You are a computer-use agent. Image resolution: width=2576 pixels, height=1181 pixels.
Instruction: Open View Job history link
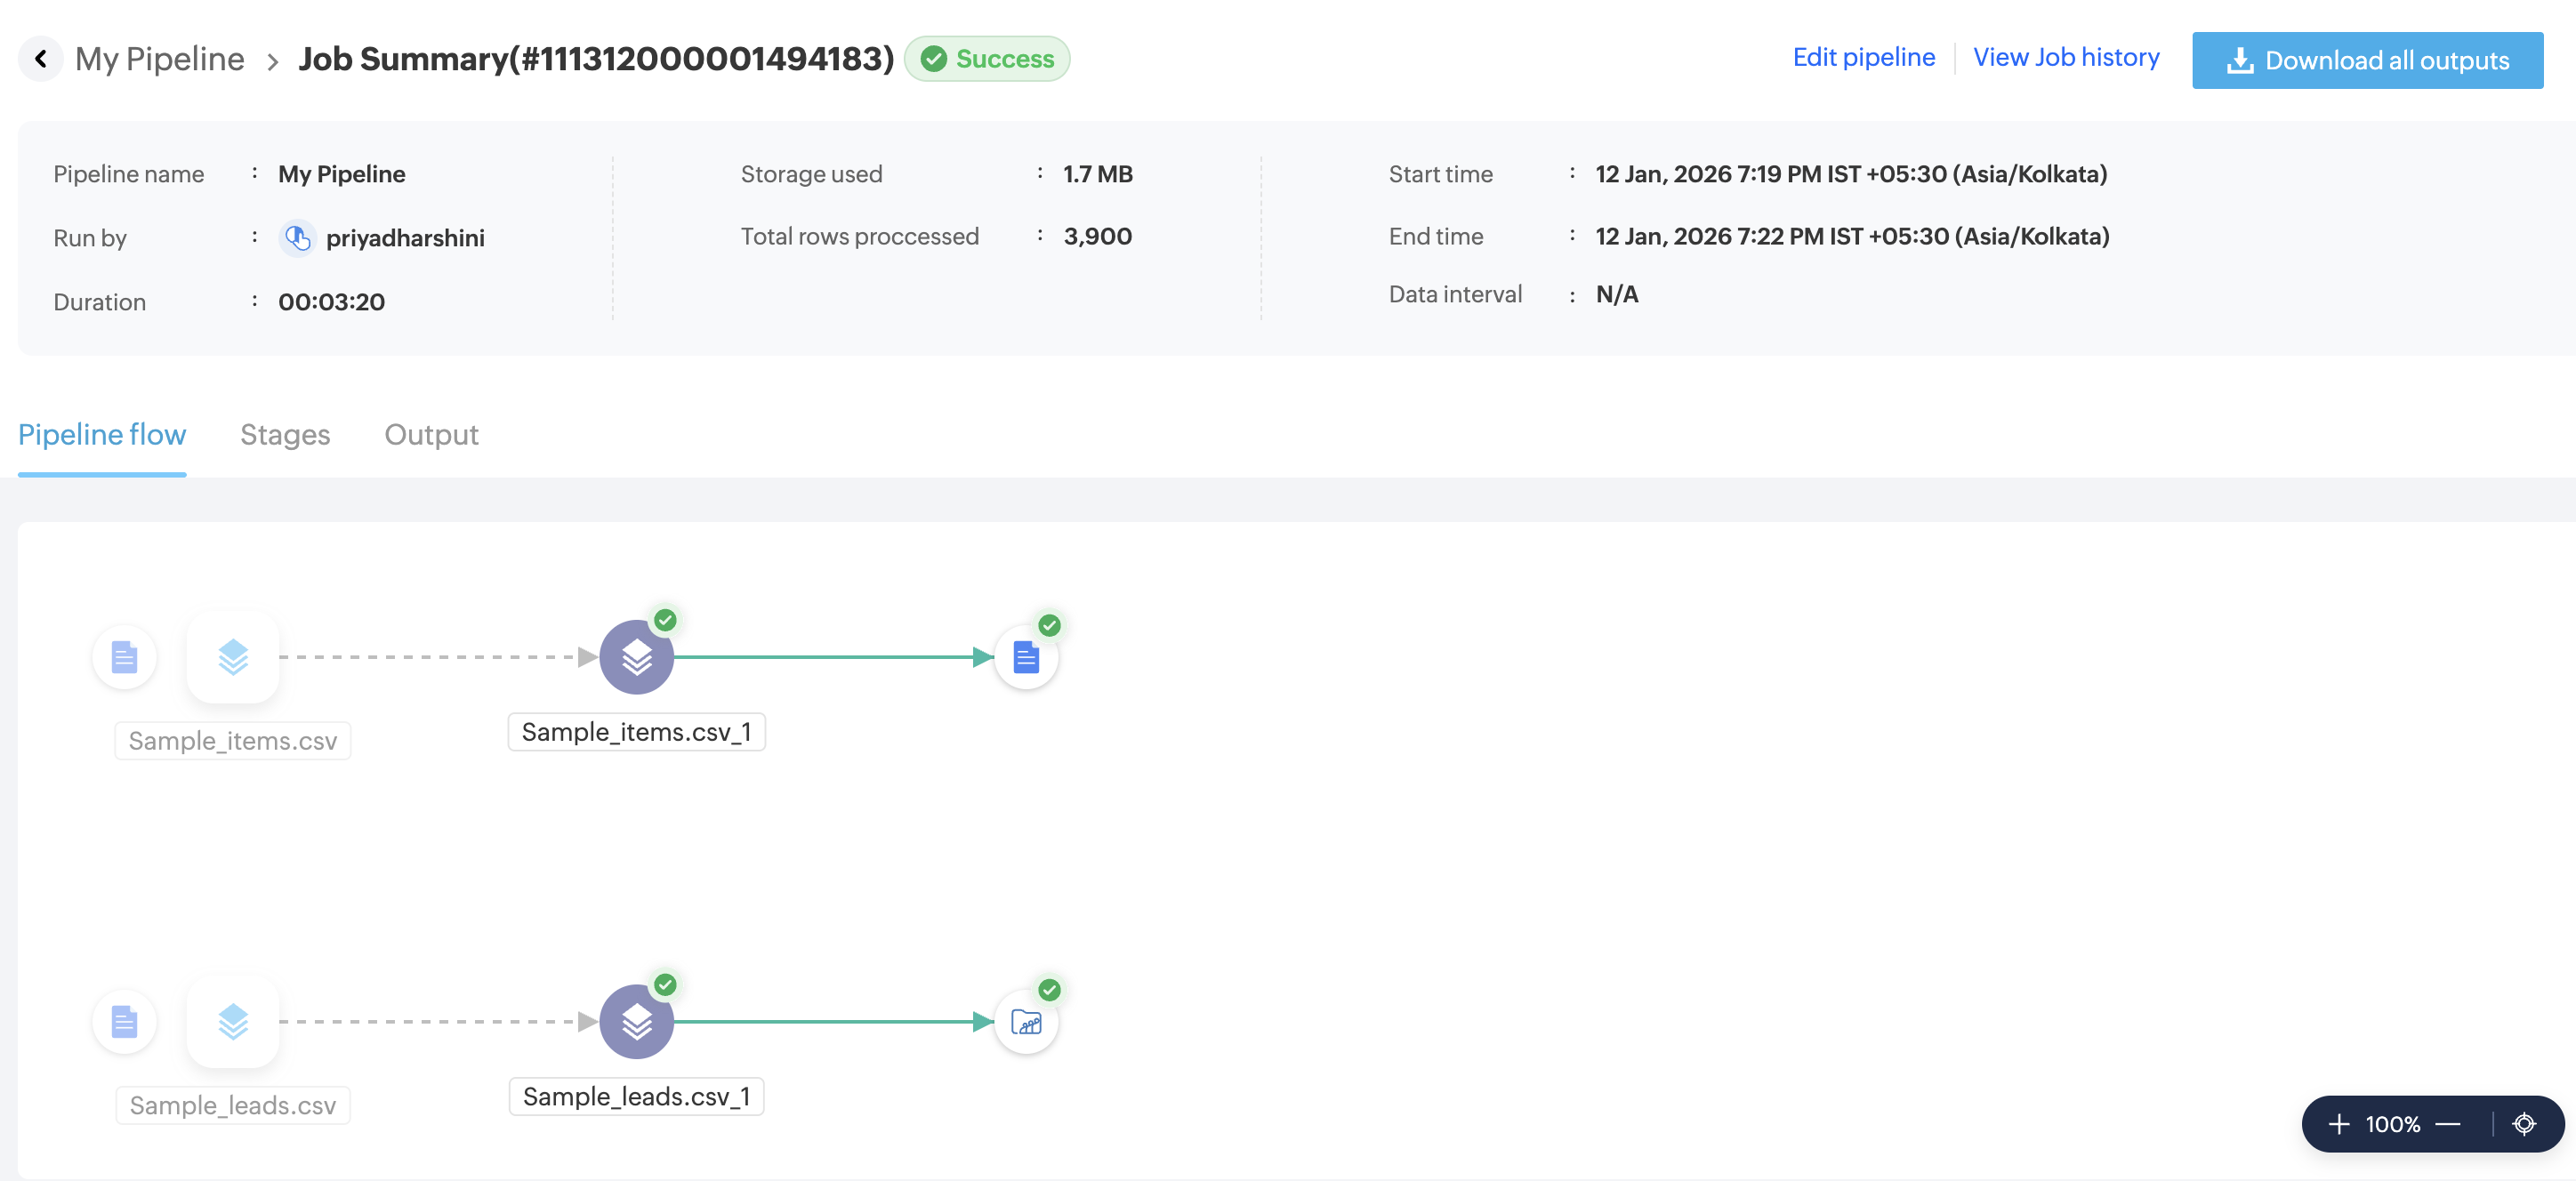(2066, 57)
